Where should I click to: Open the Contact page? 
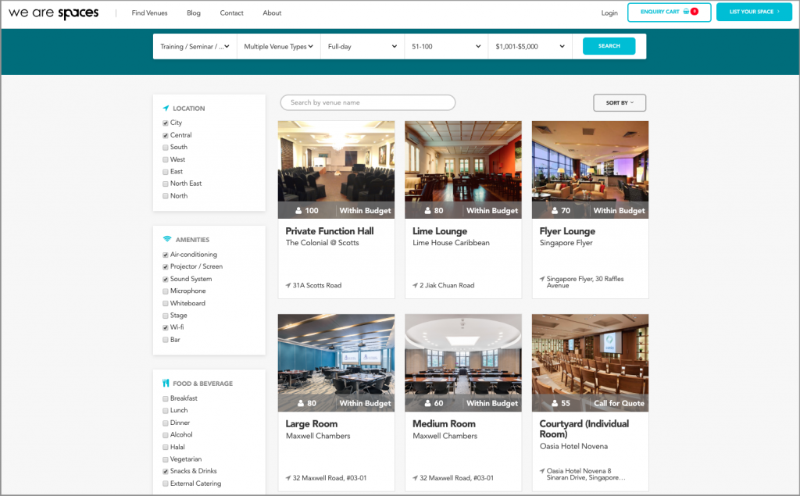coord(231,12)
